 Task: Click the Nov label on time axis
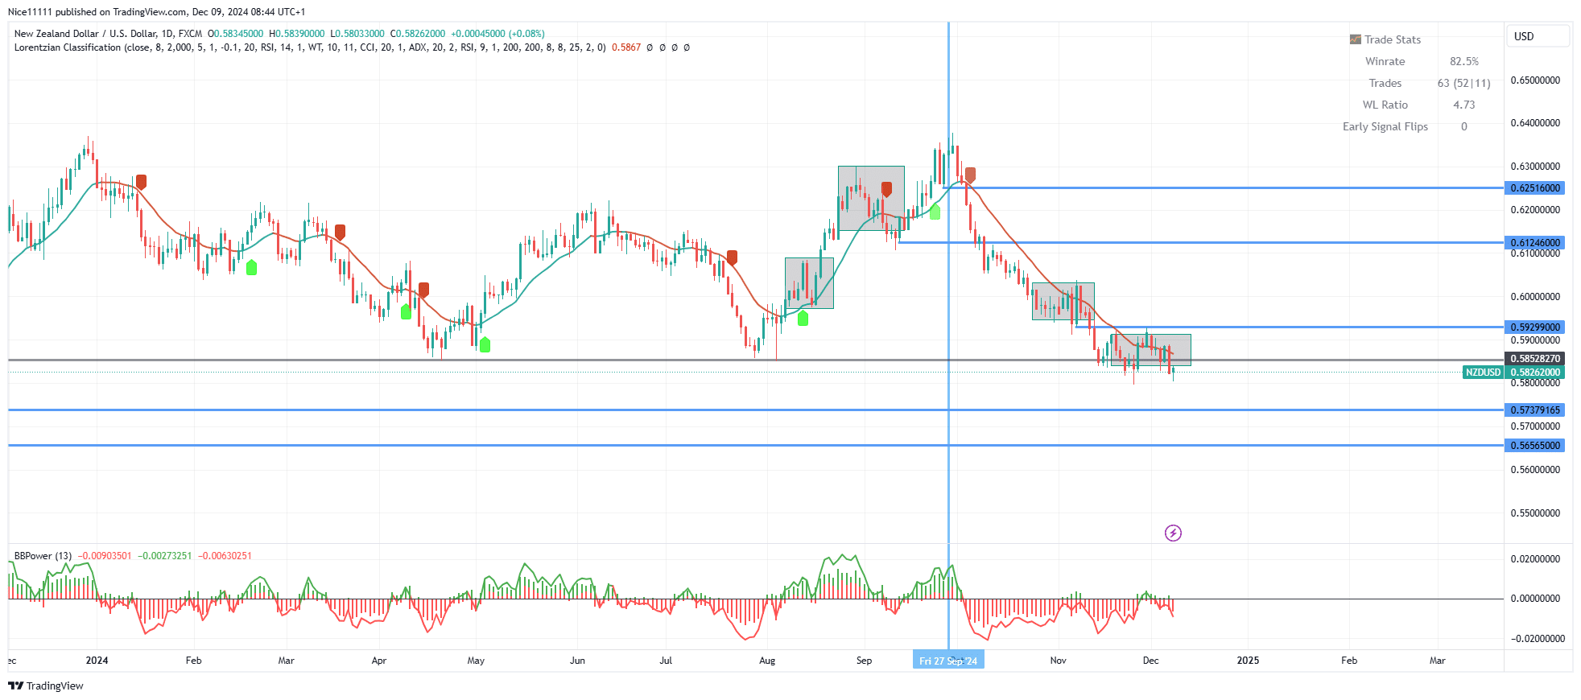coord(1058,661)
